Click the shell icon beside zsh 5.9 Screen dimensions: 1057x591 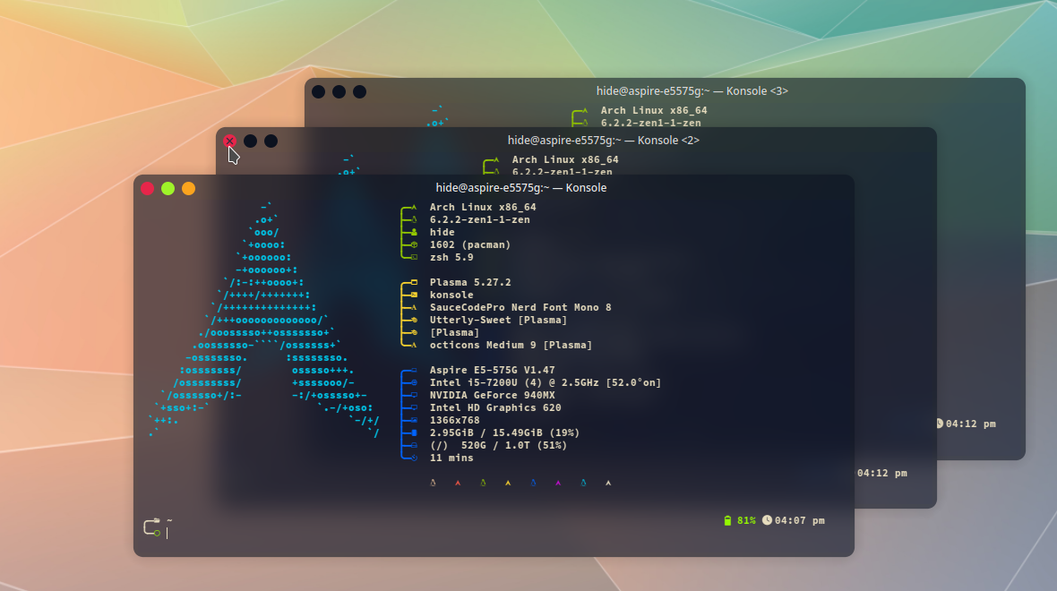click(414, 257)
